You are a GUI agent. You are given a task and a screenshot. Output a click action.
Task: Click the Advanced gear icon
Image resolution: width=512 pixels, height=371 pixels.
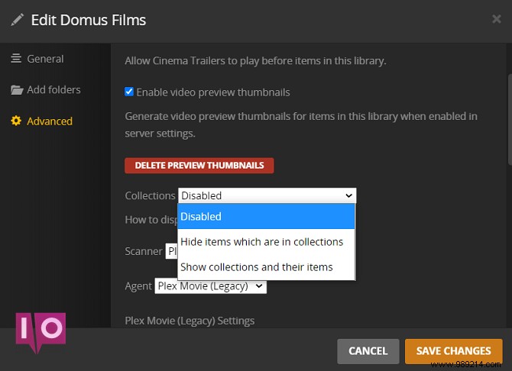(16, 121)
